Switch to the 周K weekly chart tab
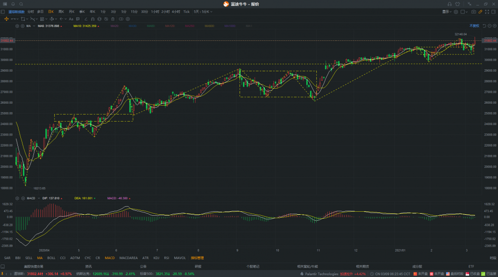This screenshot has width=498, height=277. 61,11
